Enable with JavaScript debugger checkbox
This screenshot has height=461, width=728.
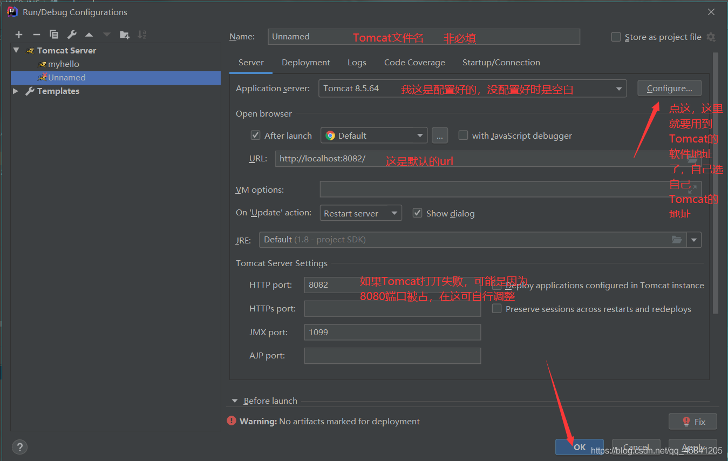coord(463,135)
